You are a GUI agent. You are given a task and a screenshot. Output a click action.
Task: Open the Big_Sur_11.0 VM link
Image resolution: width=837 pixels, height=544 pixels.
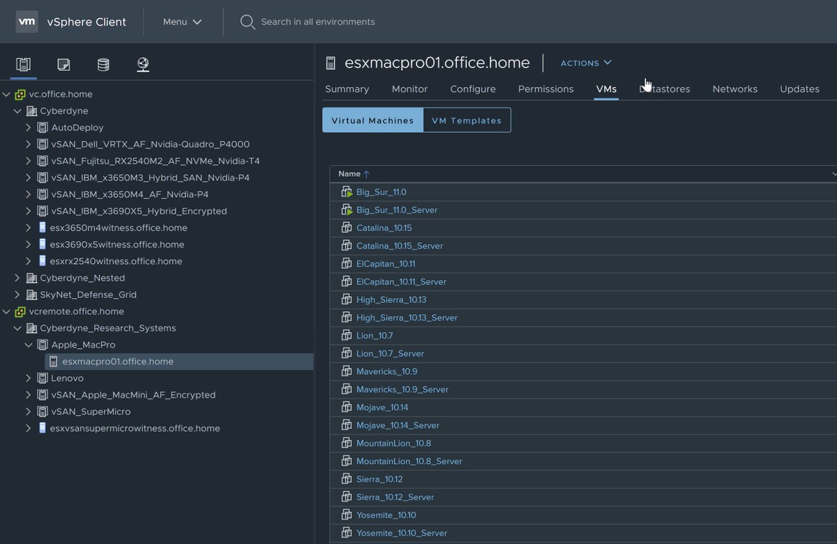381,192
